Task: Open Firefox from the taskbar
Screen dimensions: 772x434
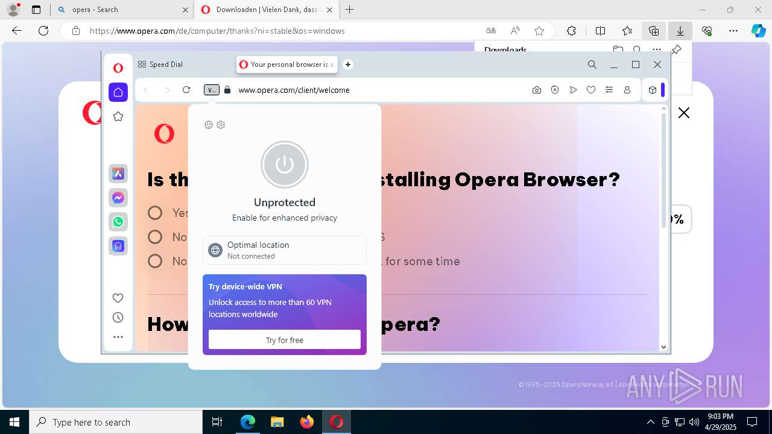Action: 307,422
